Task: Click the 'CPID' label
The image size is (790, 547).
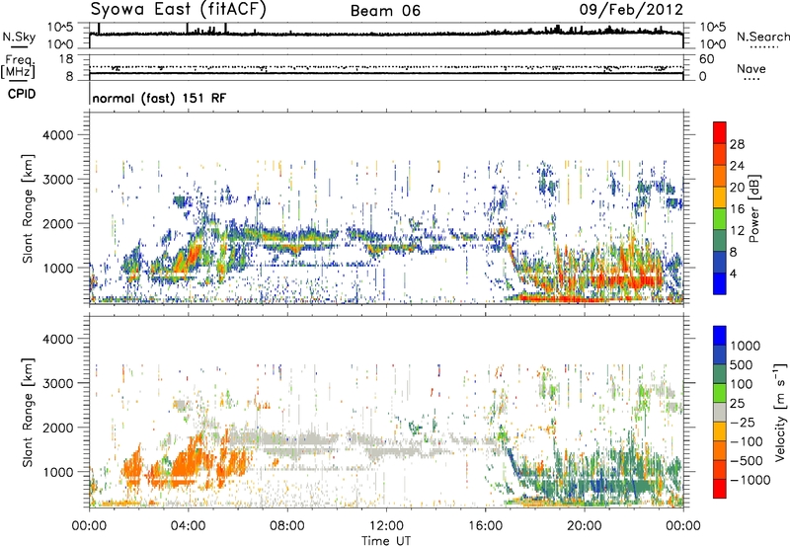Action: 22,94
